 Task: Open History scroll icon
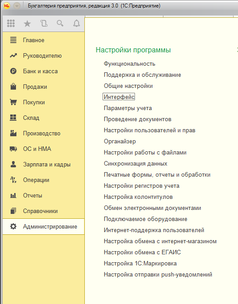(44, 24)
